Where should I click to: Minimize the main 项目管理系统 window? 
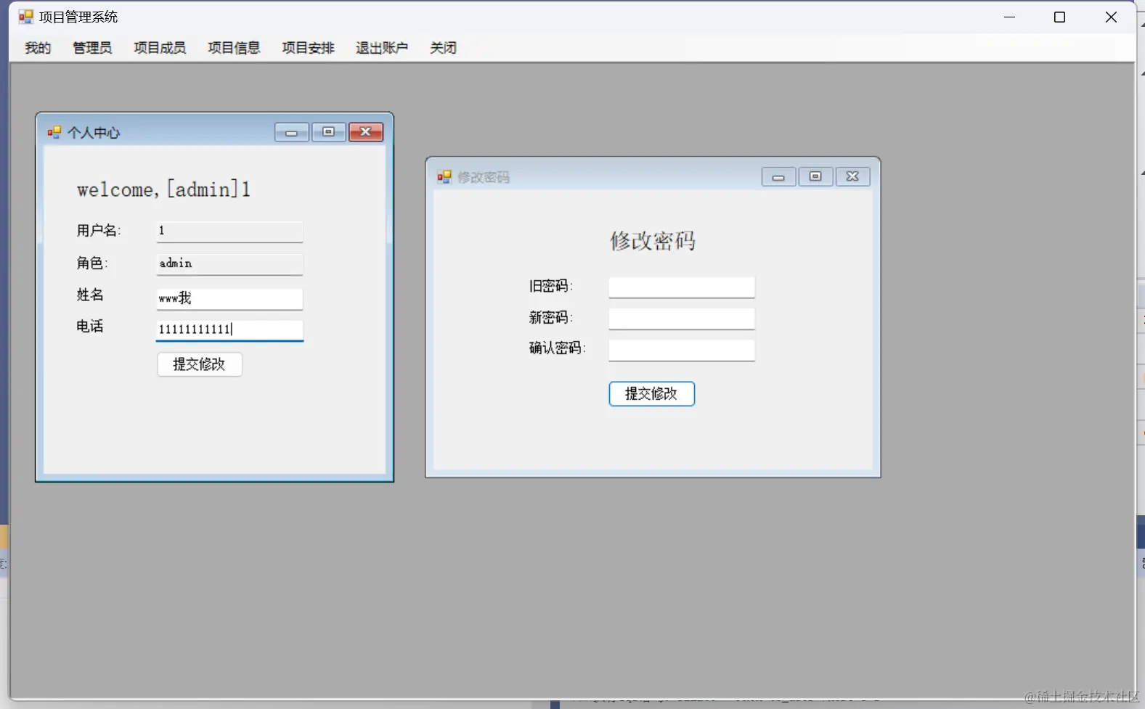tap(1009, 17)
